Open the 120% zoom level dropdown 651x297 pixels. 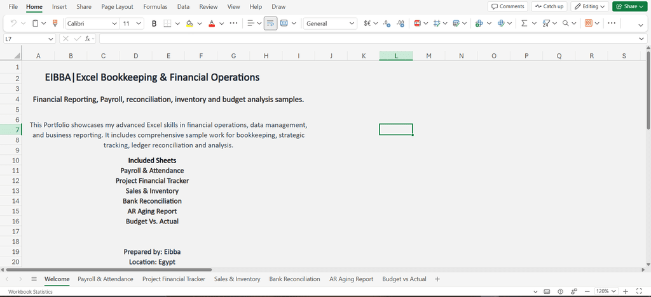[606, 292]
